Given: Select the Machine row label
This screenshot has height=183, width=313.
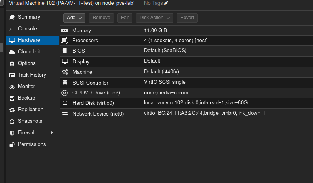Looking at the screenshot, I should 82,72.
